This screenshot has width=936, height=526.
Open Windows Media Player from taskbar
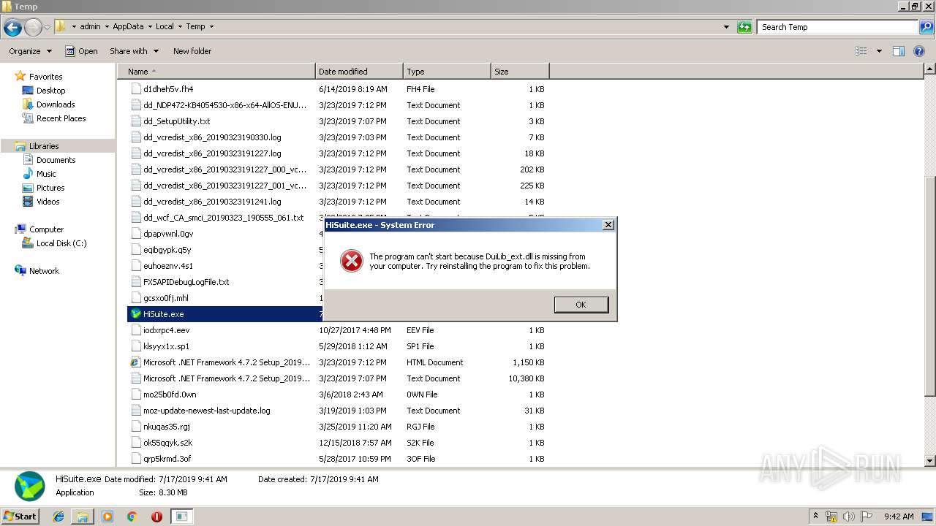[107, 517]
